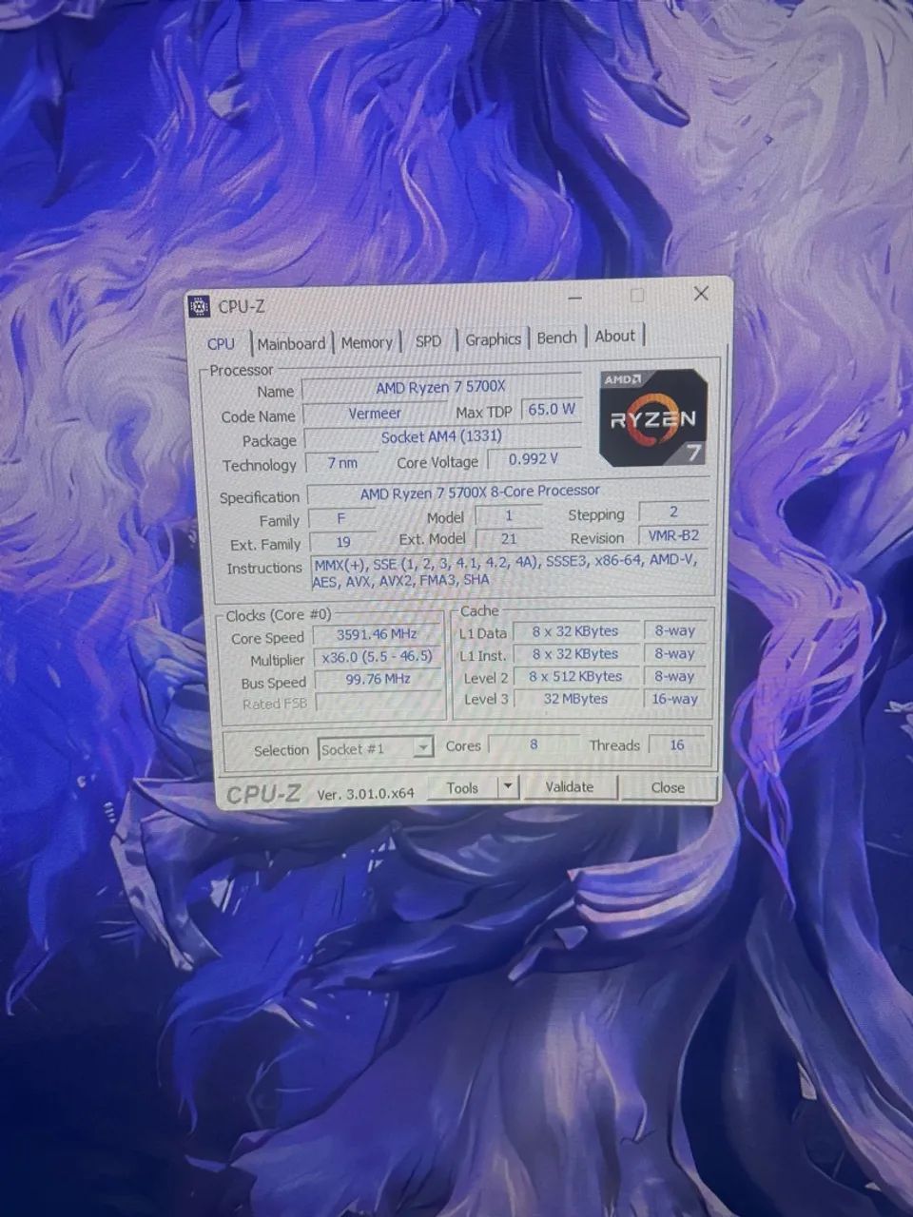Click the L1 Inst. value 8 x 32 KBytes
The width and height of the screenshot is (913, 1217).
(575, 654)
